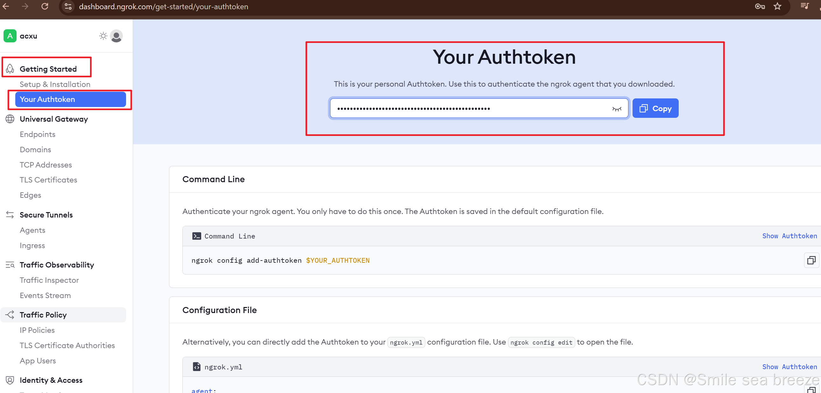Screen dimensions: 821x393
Task: Expand the Traffic Policy section
Action: (x=43, y=315)
